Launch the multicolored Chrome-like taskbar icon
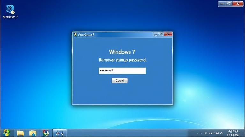Image resolution: width=245 pixels, height=137 pixels. tap(46, 133)
